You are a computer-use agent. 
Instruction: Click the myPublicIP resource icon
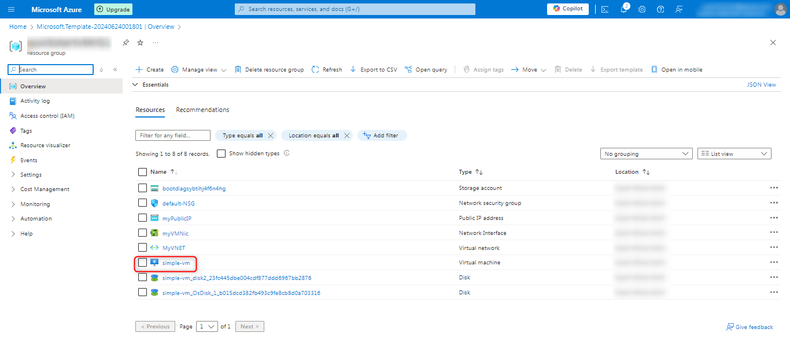tap(154, 218)
